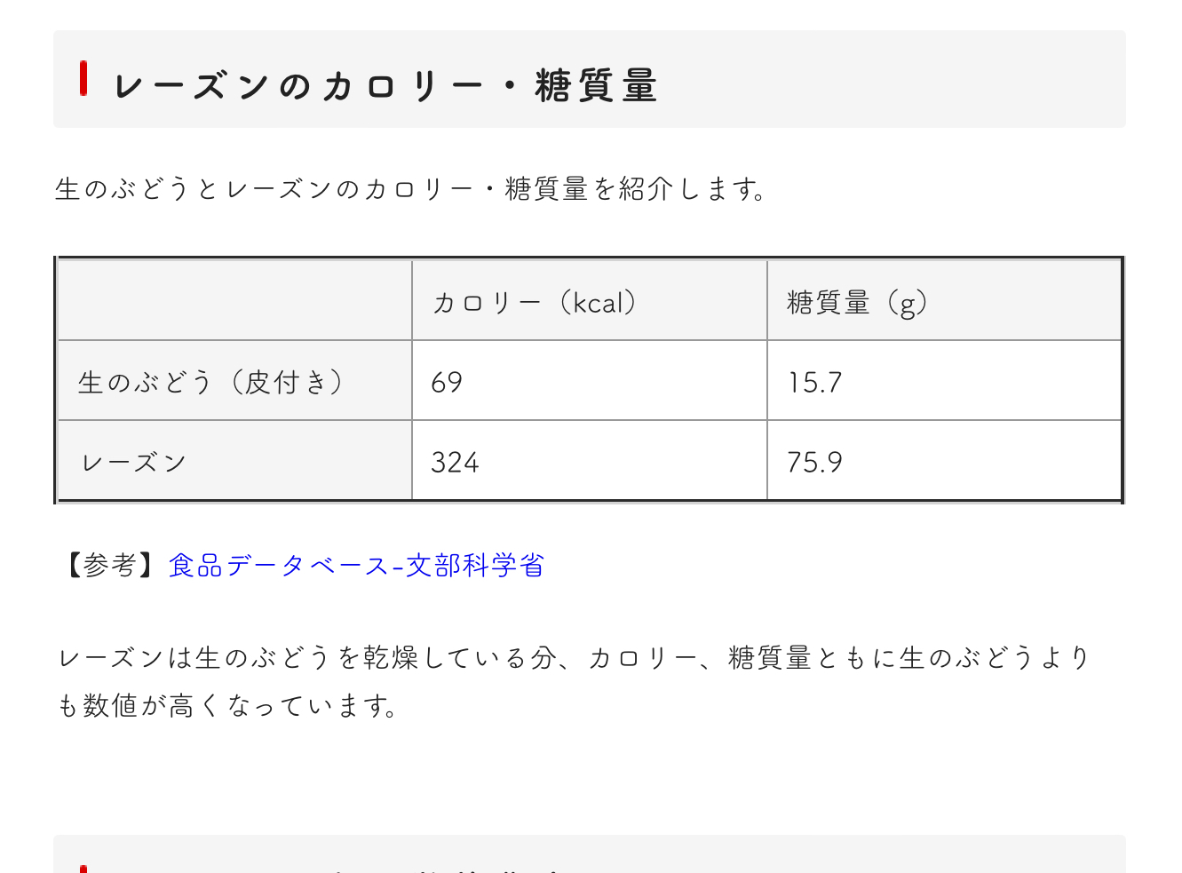Open the 食品データベース-文部科学省 link

(355, 566)
